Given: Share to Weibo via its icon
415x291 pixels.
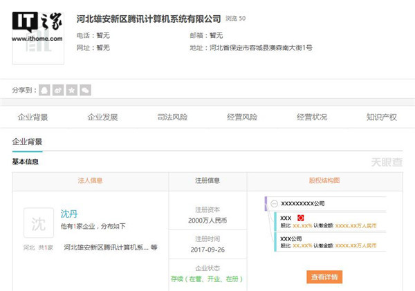Looking at the screenshot, I should 58,91.
